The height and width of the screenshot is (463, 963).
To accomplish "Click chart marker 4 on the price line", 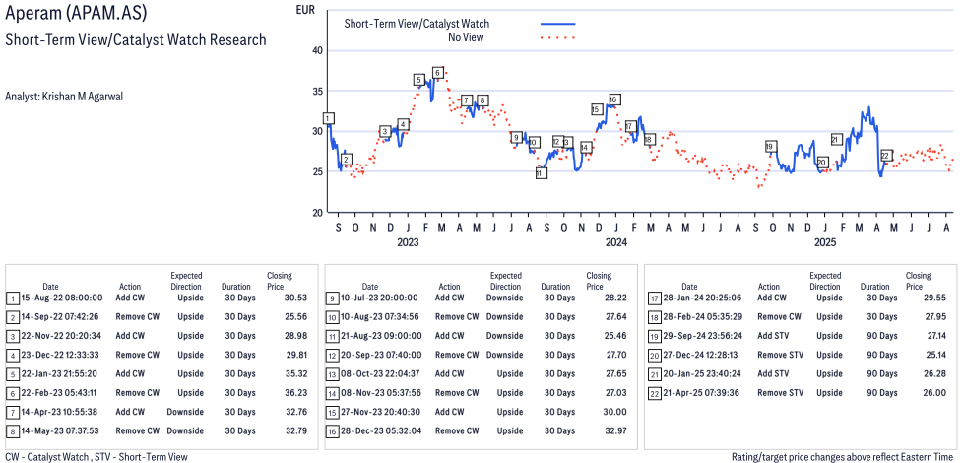I will coord(403,125).
